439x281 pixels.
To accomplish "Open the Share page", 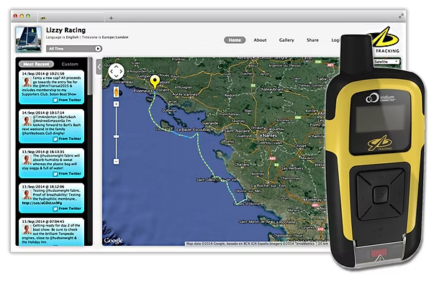I will (312, 40).
